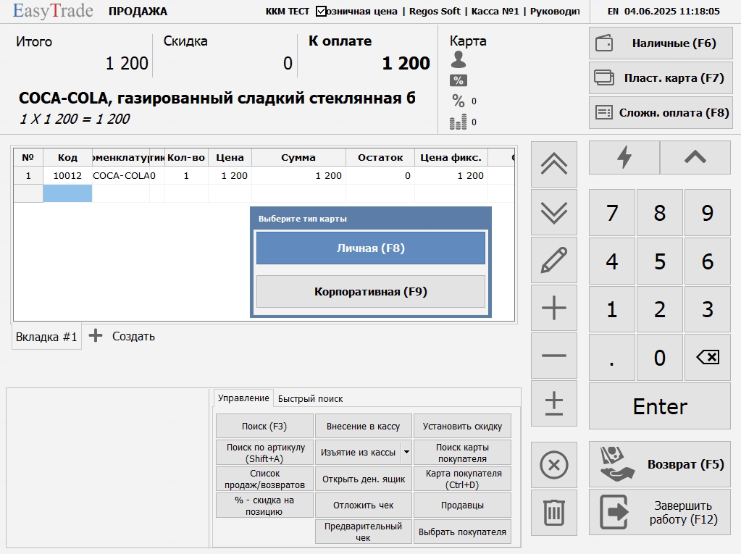Screen dimensions: 741x554
Task: Click the highlighted empty Код cell
Action: 67,193
